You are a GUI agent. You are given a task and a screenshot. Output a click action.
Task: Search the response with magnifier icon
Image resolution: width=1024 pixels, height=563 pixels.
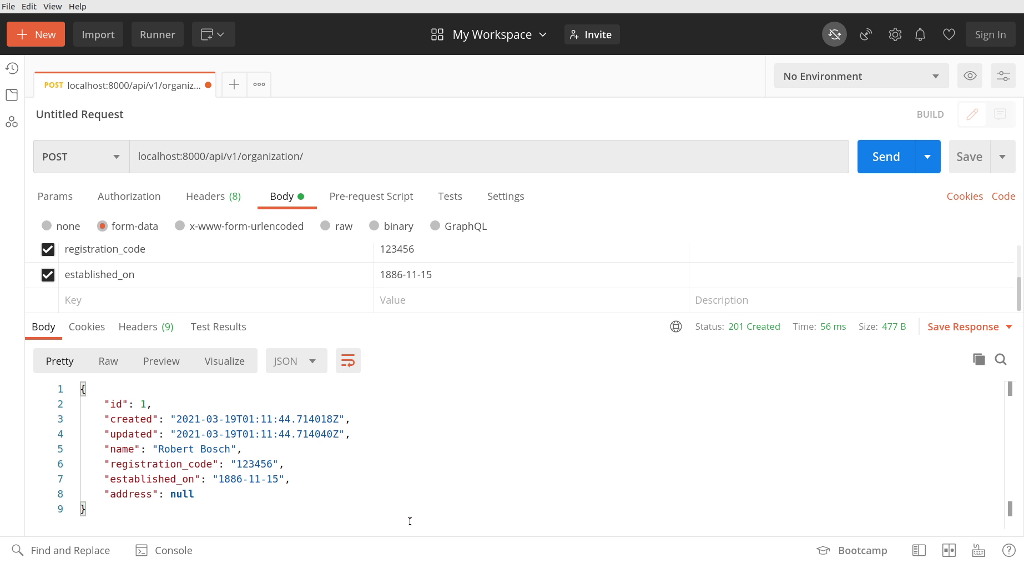point(1001,360)
